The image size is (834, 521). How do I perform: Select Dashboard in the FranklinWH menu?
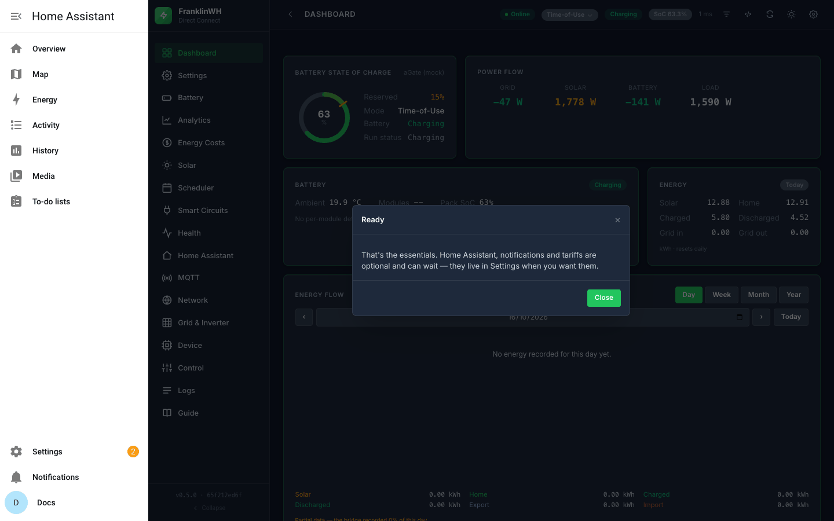tap(209, 53)
